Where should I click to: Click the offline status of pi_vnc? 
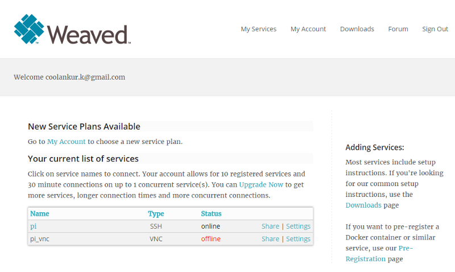coord(210,238)
